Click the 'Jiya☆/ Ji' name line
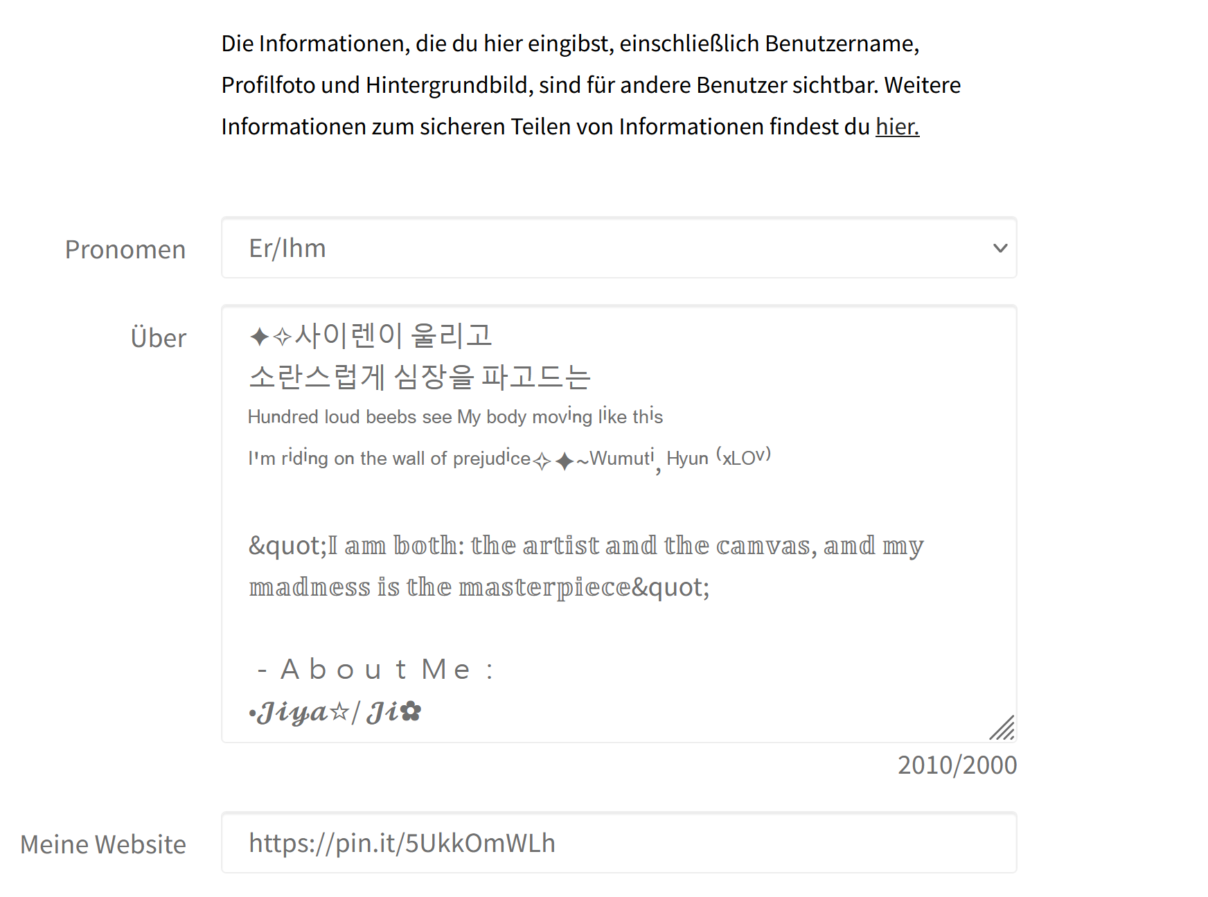The height and width of the screenshot is (897, 1208). point(335,711)
